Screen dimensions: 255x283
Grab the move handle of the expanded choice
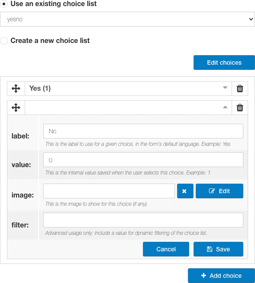[16, 108]
